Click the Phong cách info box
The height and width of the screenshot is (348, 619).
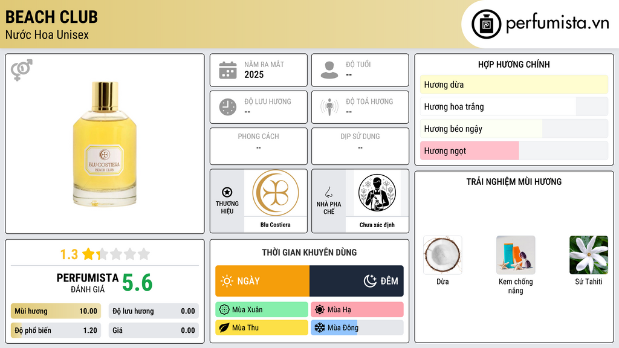[x=259, y=146]
